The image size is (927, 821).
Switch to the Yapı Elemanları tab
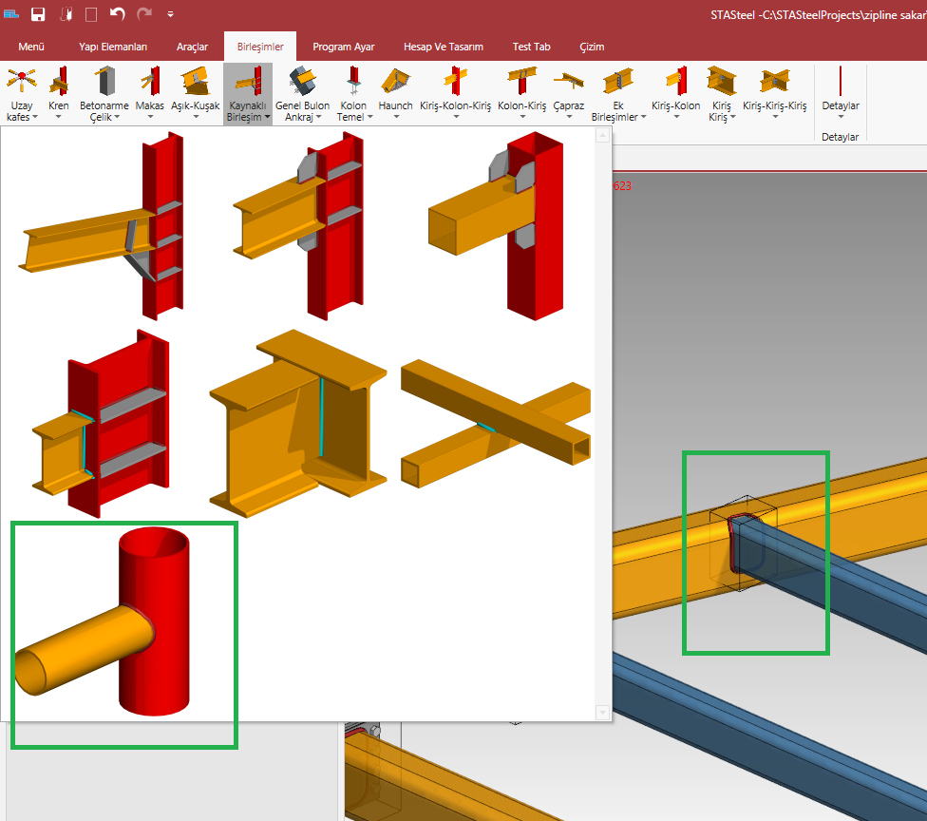[x=113, y=47]
